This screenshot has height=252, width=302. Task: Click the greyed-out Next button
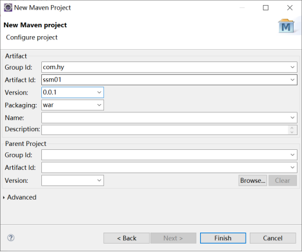[x=174, y=238]
